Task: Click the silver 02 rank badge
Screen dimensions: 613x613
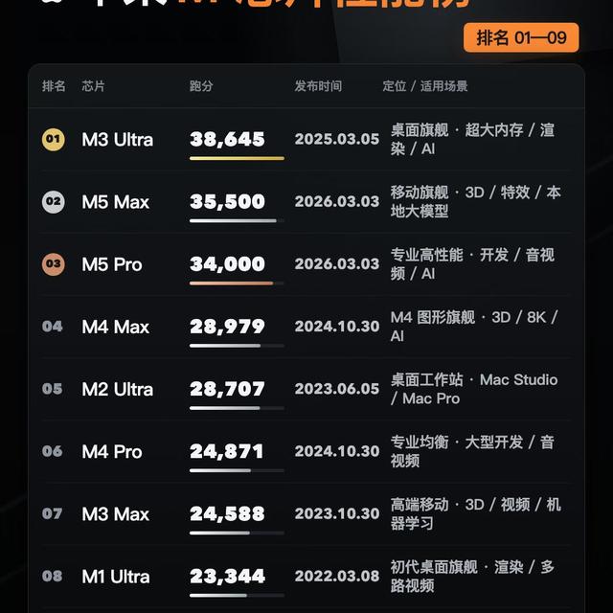Action: pyautogui.click(x=54, y=202)
